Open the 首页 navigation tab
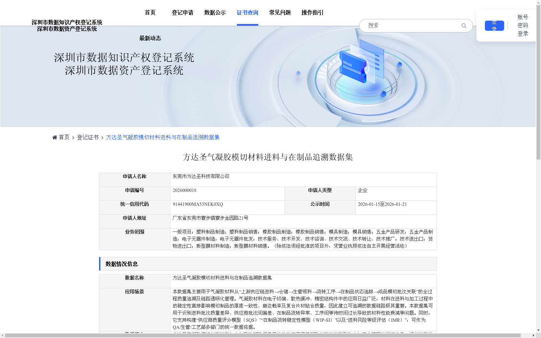The height and width of the screenshot is (338, 541). point(150,13)
